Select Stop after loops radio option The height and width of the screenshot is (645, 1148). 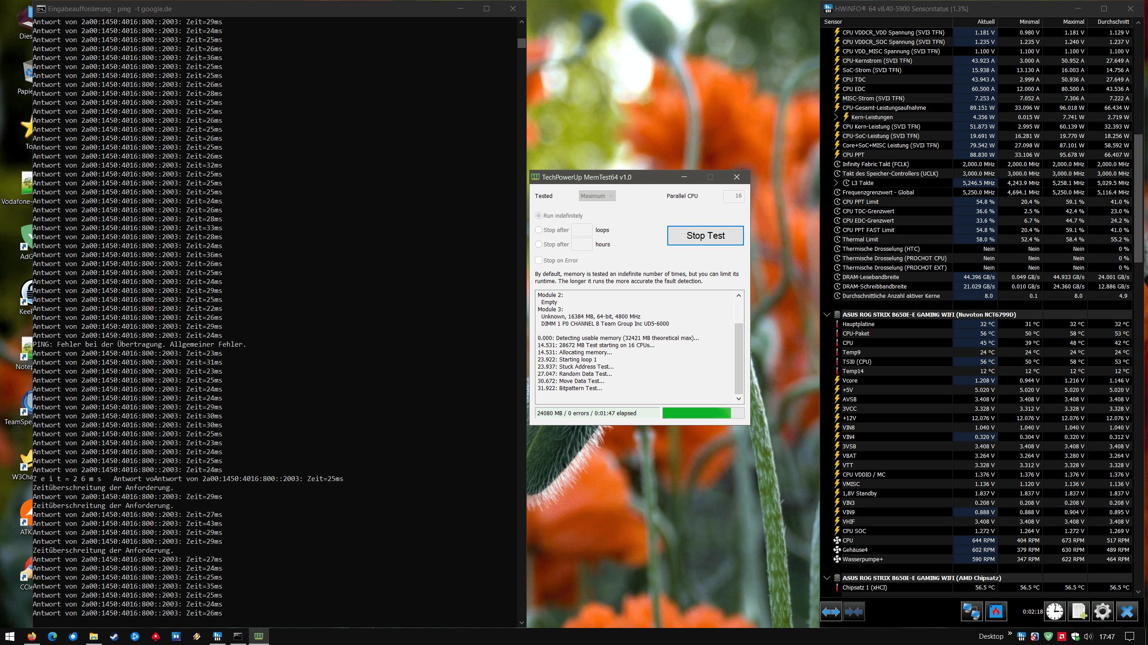539,230
